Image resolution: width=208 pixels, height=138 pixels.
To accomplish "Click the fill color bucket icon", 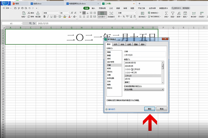I will tap(64, 17).
